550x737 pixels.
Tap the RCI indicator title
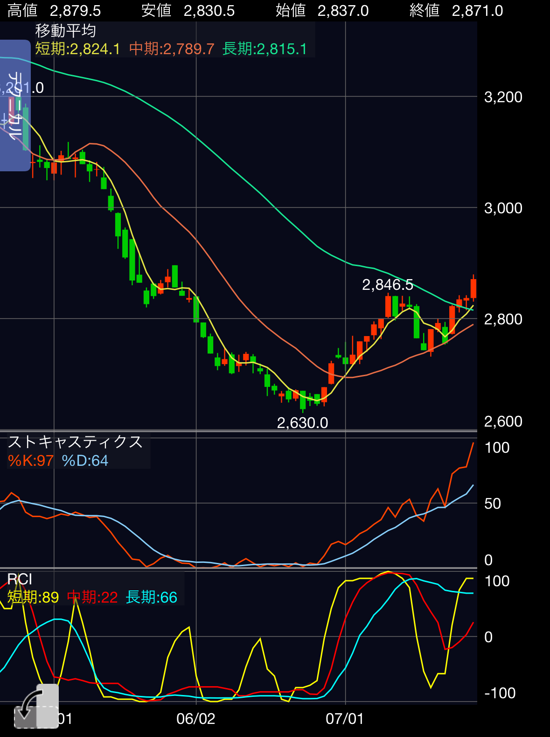[20, 579]
